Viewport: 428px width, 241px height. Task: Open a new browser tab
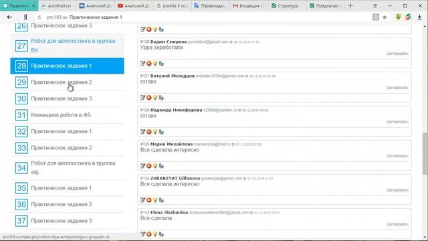350,6
